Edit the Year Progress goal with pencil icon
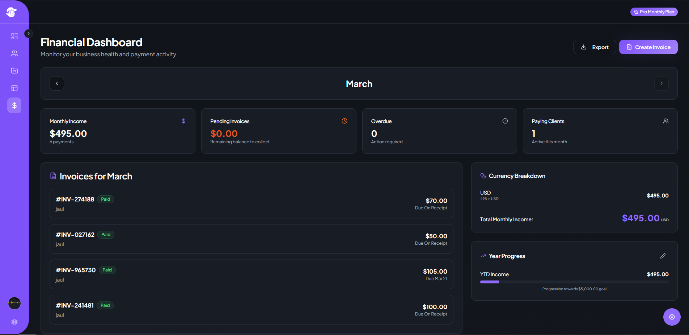Viewport: 689px width, 335px height. [x=663, y=256]
